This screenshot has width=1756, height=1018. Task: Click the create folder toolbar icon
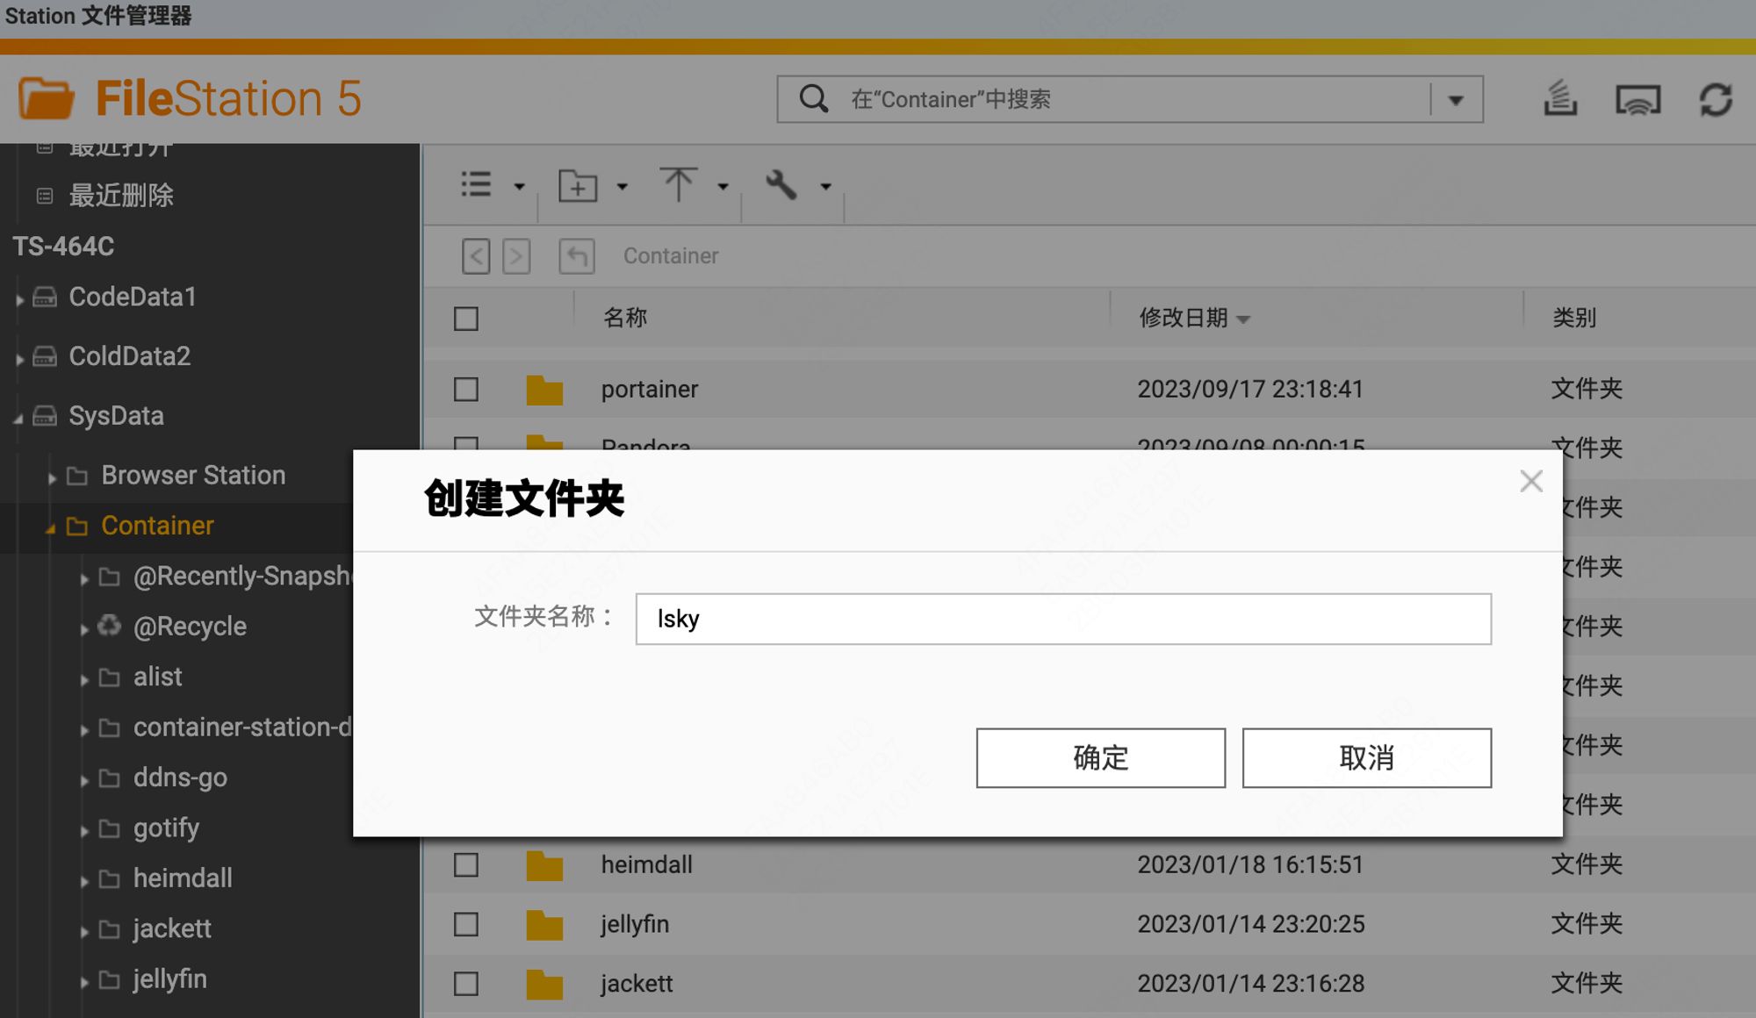[x=578, y=186]
